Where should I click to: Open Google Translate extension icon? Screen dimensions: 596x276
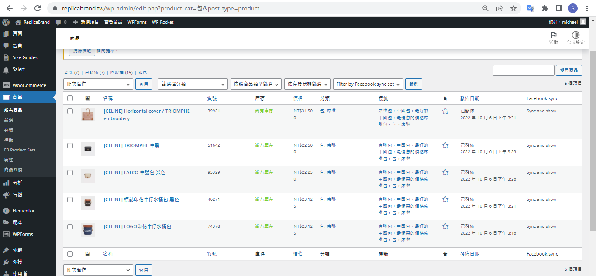(531, 8)
